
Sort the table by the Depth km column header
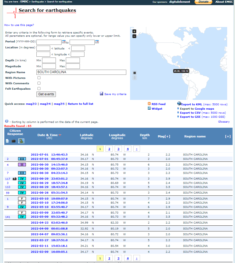point(145,136)
